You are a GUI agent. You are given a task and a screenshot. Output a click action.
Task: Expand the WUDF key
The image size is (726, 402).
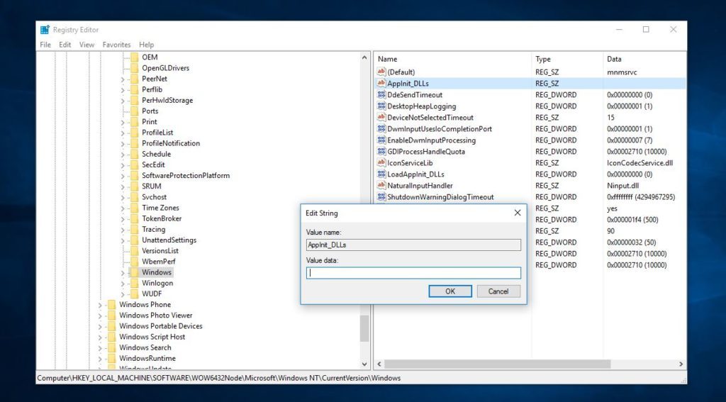(123, 294)
